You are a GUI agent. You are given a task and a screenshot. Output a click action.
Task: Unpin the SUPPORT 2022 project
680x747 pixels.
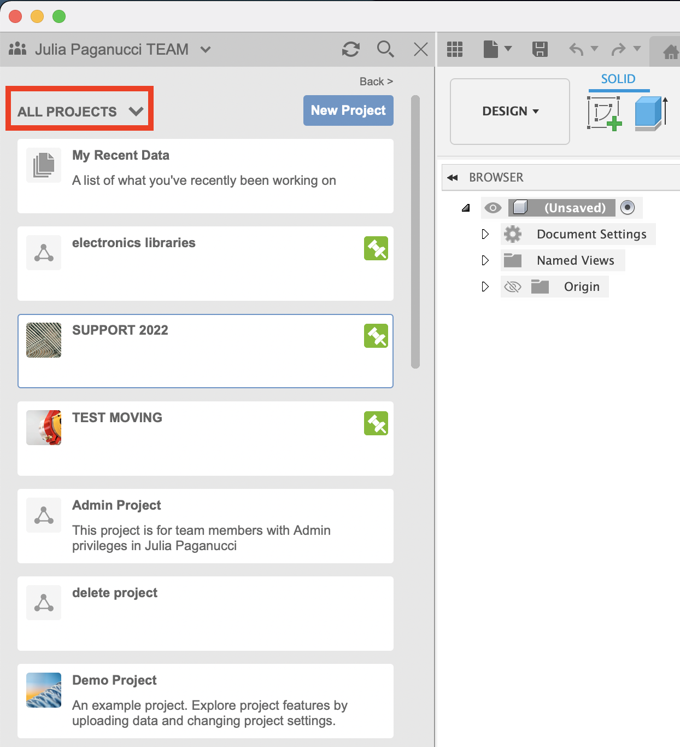coord(376,336)
